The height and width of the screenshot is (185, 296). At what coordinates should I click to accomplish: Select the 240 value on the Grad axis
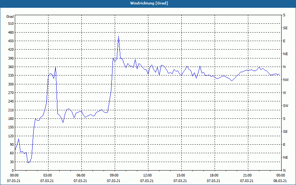[x=11, y=101]
